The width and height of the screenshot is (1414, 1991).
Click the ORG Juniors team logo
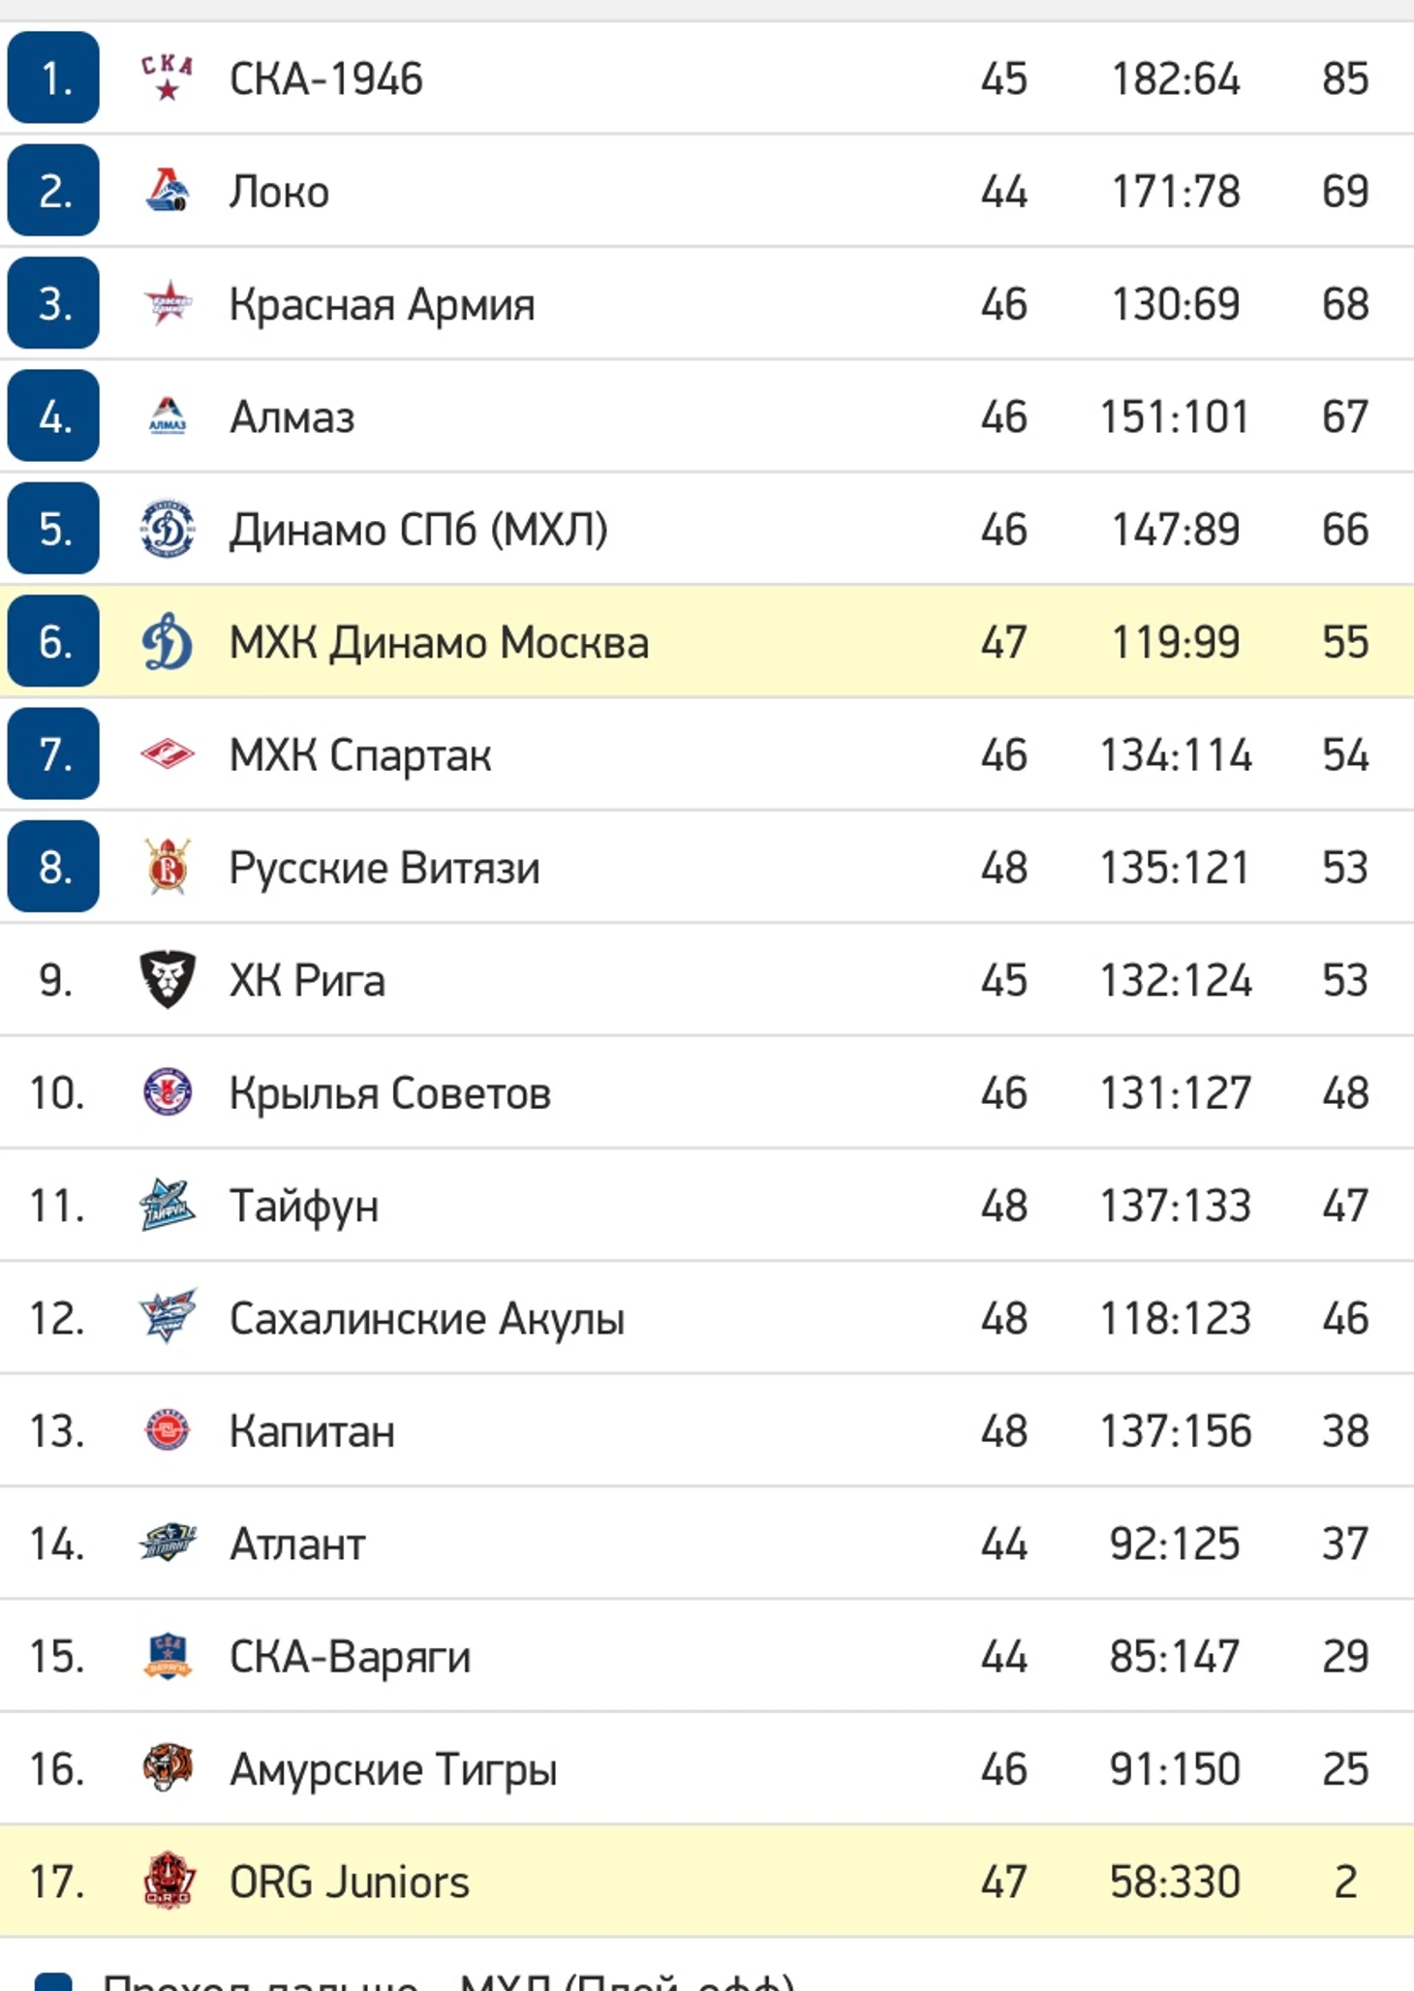[x=167, y=1881]
